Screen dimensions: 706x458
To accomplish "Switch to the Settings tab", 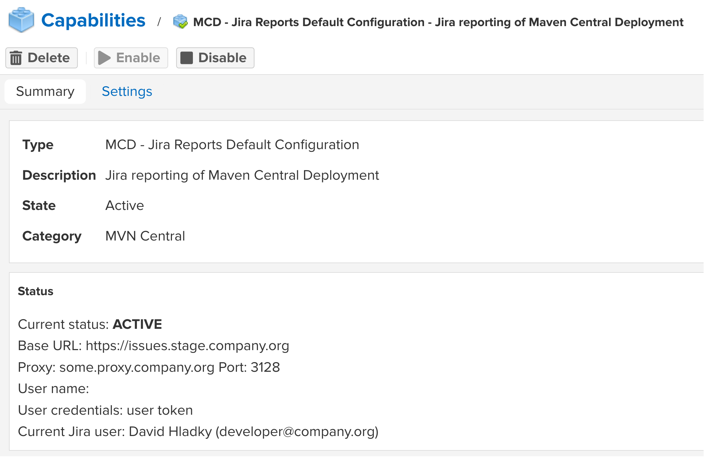I will point(127,91).
